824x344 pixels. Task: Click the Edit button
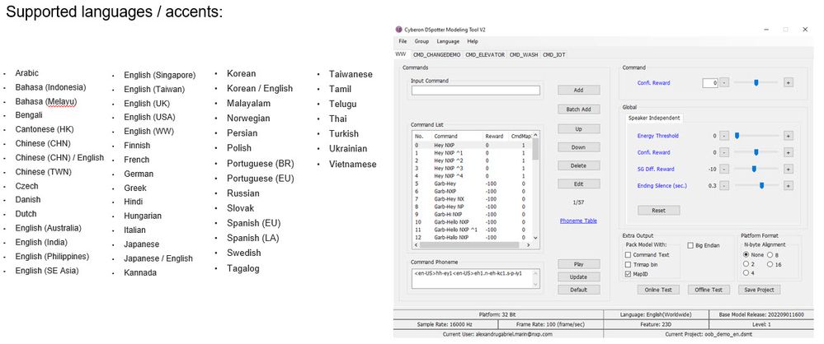click(x=578, y=184)
